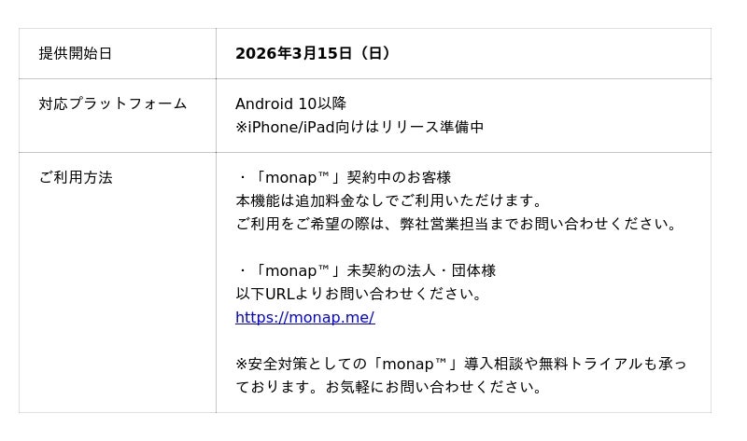
Task: Click 「monap™」 in the 契約中 line
Action: click(x=298, y=177)
